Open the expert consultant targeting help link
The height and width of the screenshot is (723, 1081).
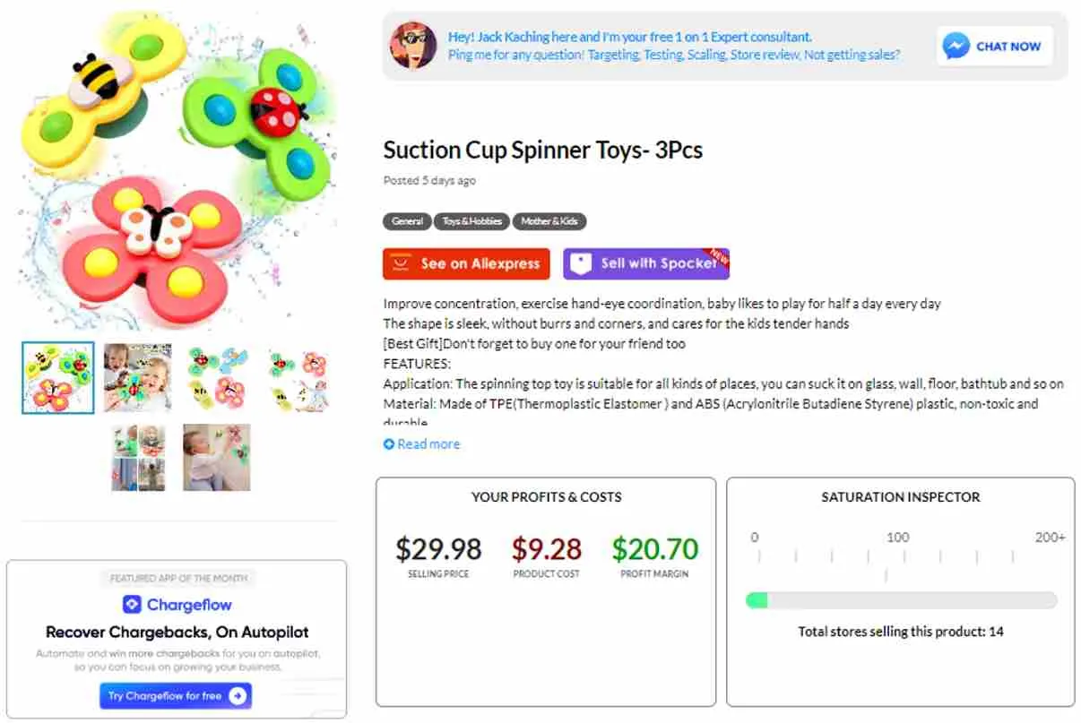point(674,55)
